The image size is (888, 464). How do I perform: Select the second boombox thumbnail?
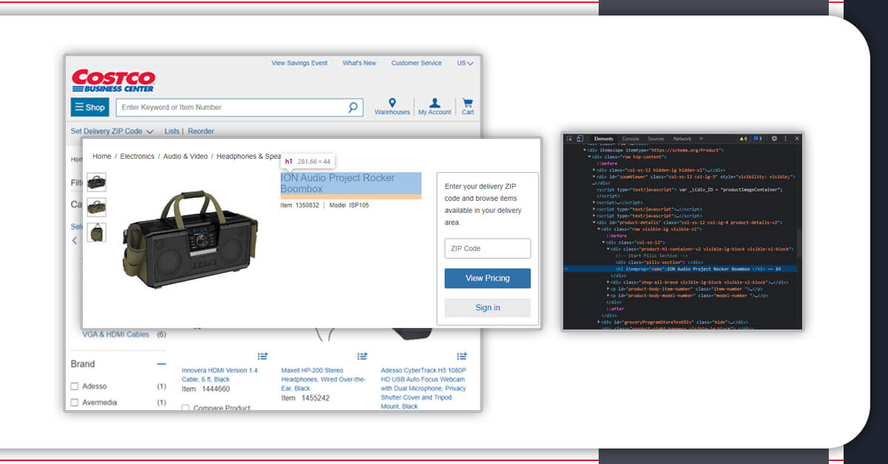[96, 208]
